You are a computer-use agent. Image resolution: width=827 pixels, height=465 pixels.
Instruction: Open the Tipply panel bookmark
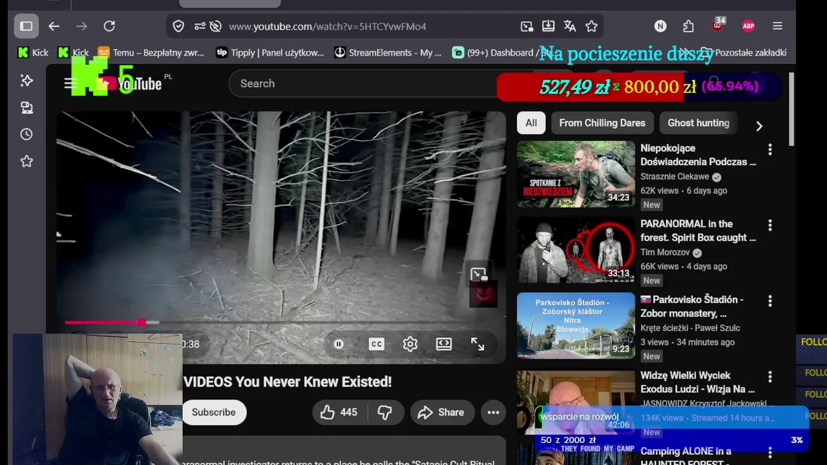click(x=269, y=52)
